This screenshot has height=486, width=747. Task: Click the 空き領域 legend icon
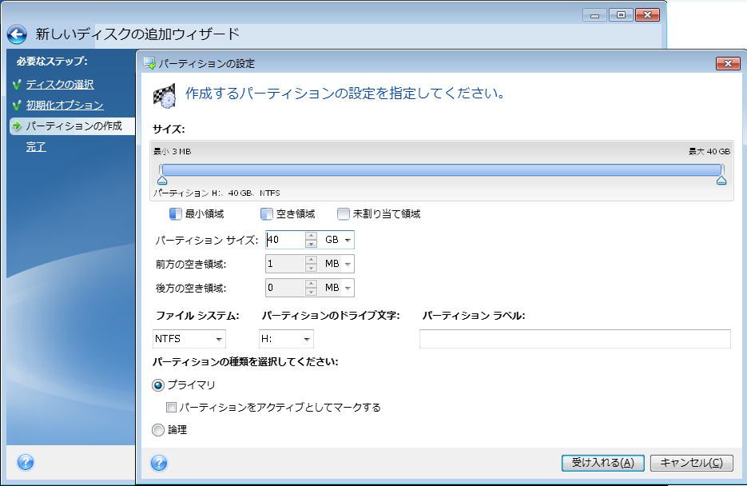(x=267, y=214)
